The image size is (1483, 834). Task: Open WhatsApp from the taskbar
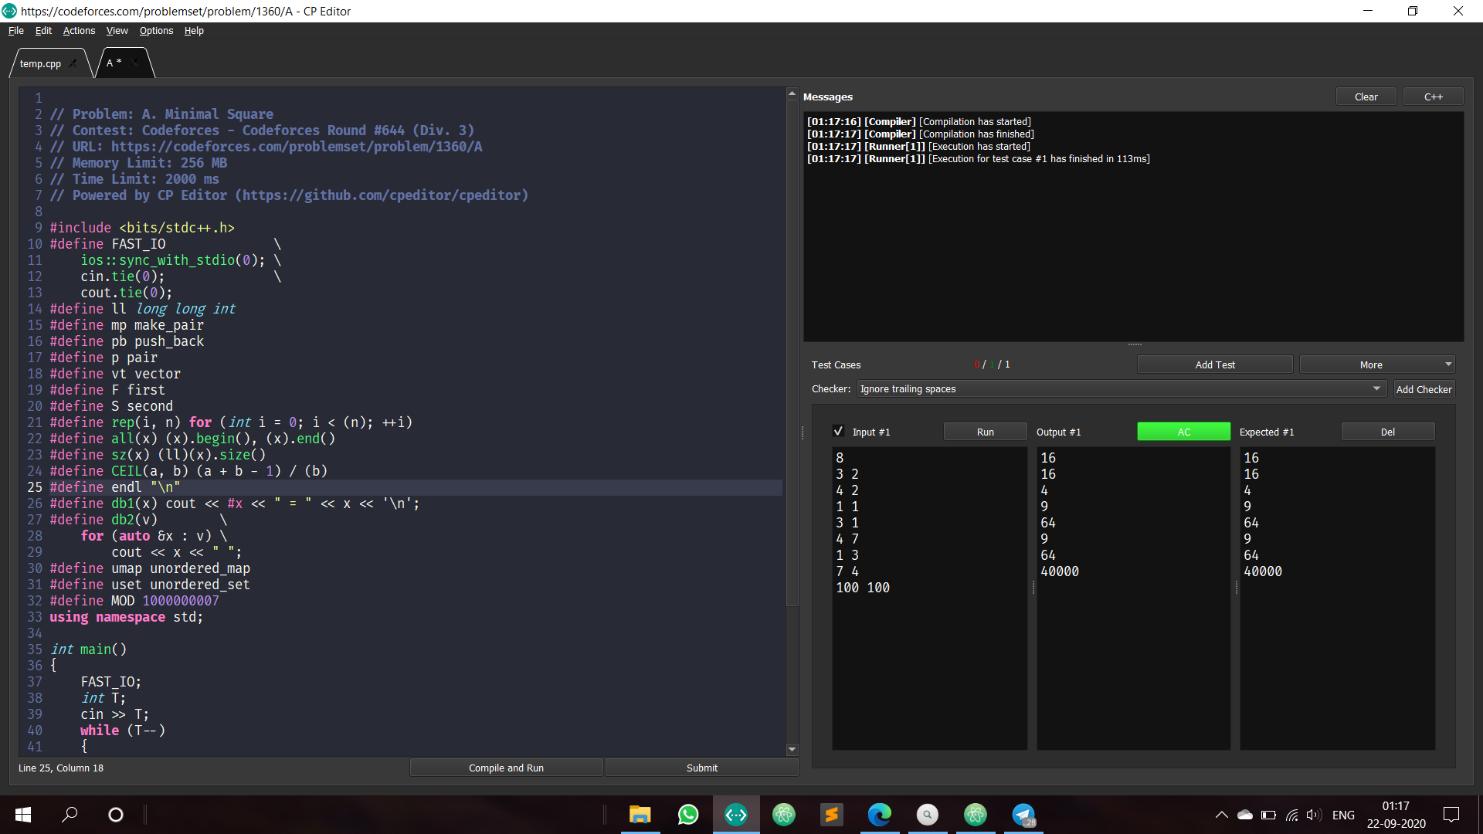(687, 815)
